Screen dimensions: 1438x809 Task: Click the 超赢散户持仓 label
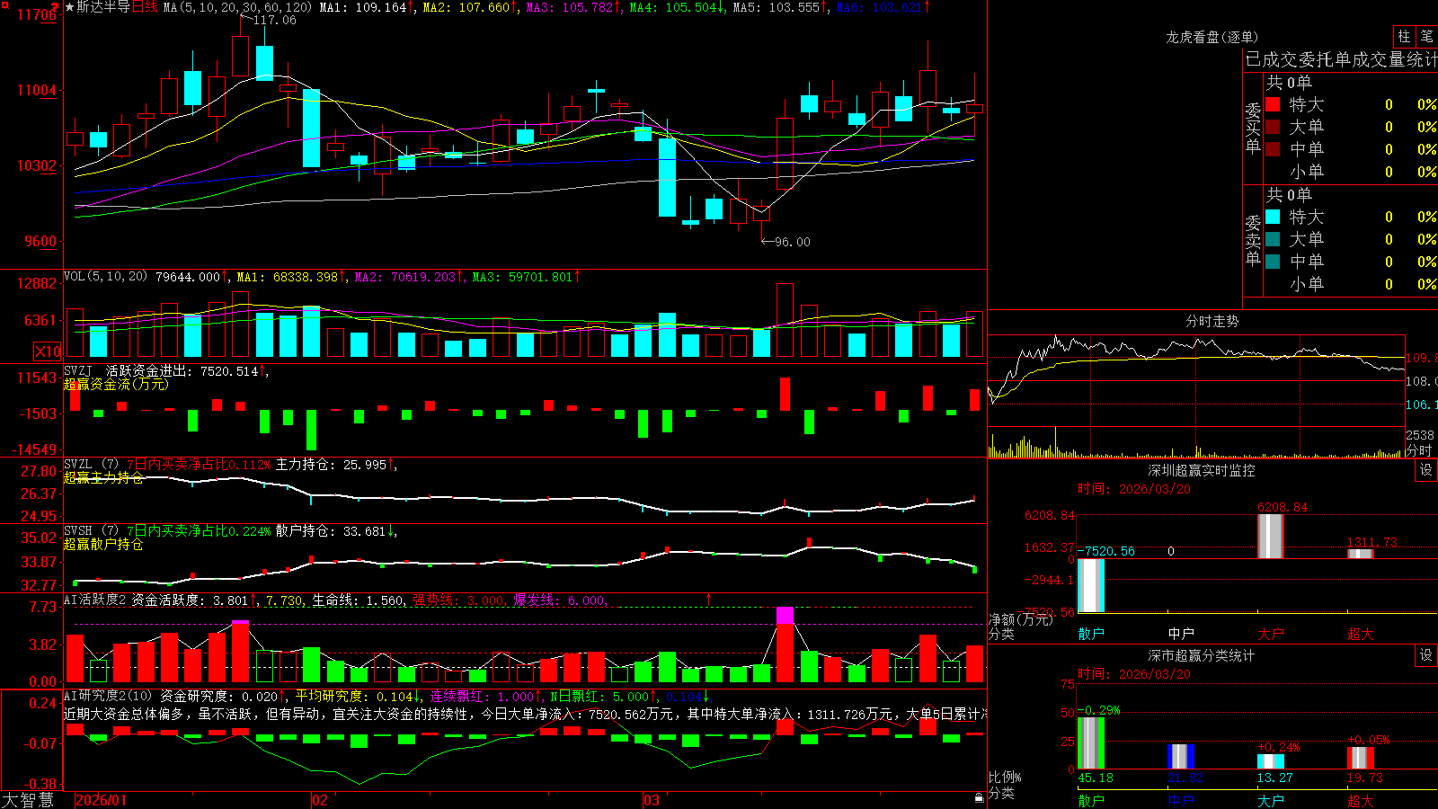tap(103, 544)
